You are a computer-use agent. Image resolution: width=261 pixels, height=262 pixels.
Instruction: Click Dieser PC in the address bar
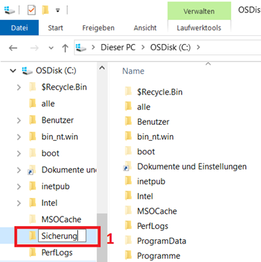coord(118,48)
